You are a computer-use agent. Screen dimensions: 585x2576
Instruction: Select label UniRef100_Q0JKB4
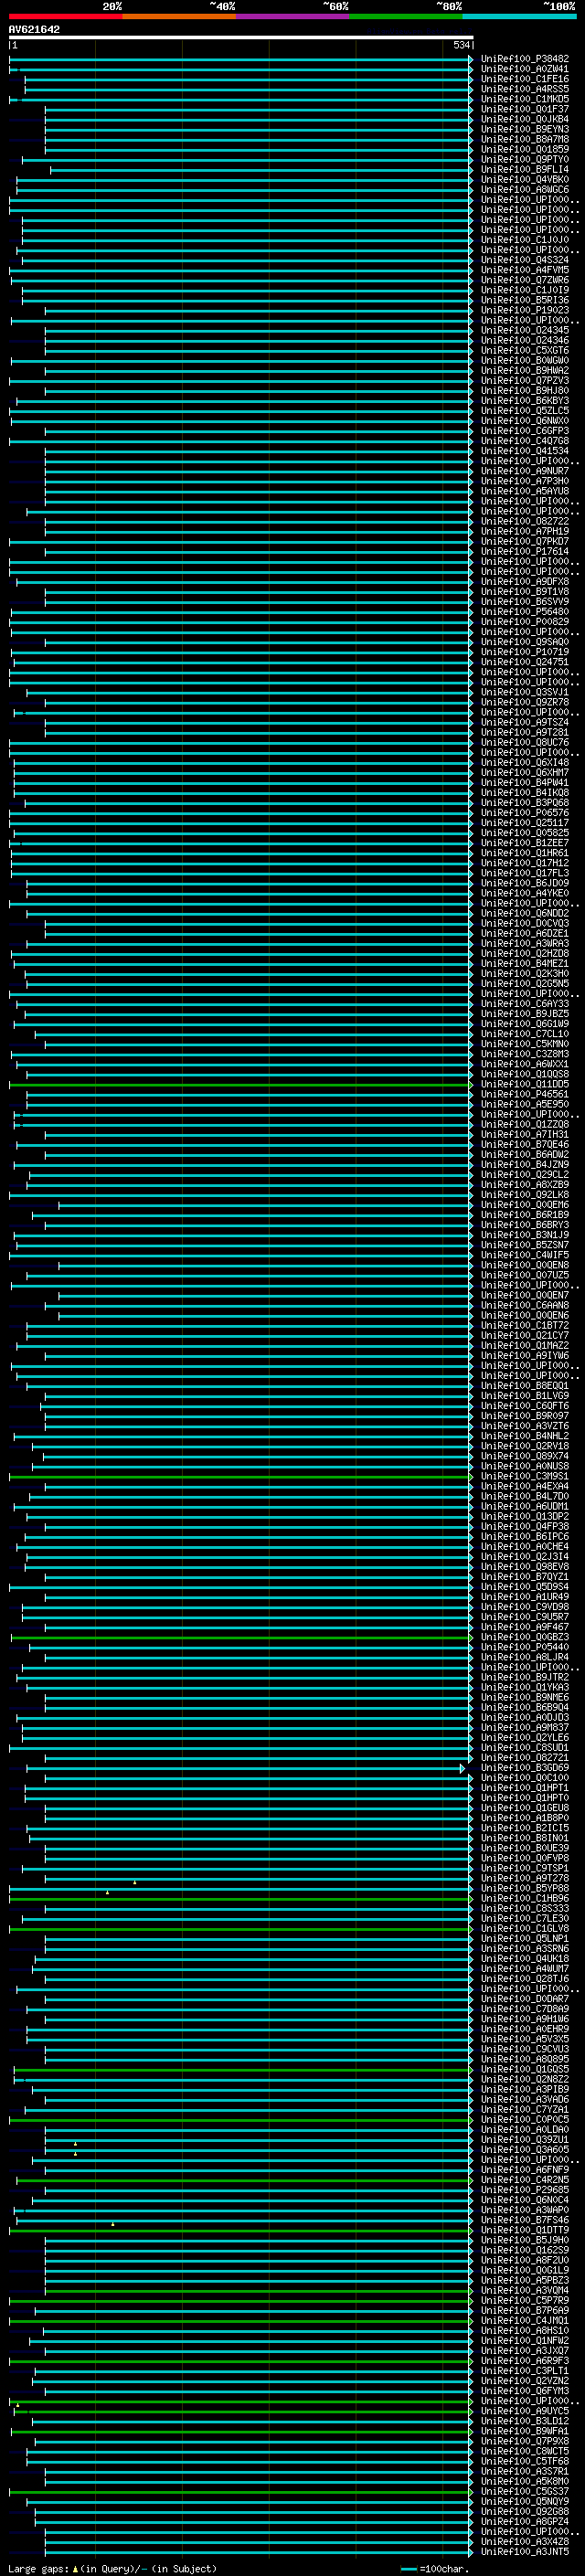tap(525, 119)
